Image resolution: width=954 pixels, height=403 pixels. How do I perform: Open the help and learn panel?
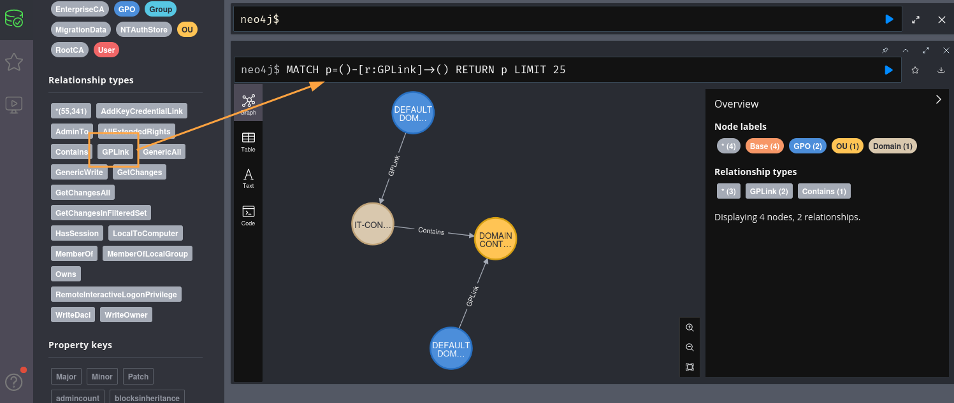pos(14,382)
